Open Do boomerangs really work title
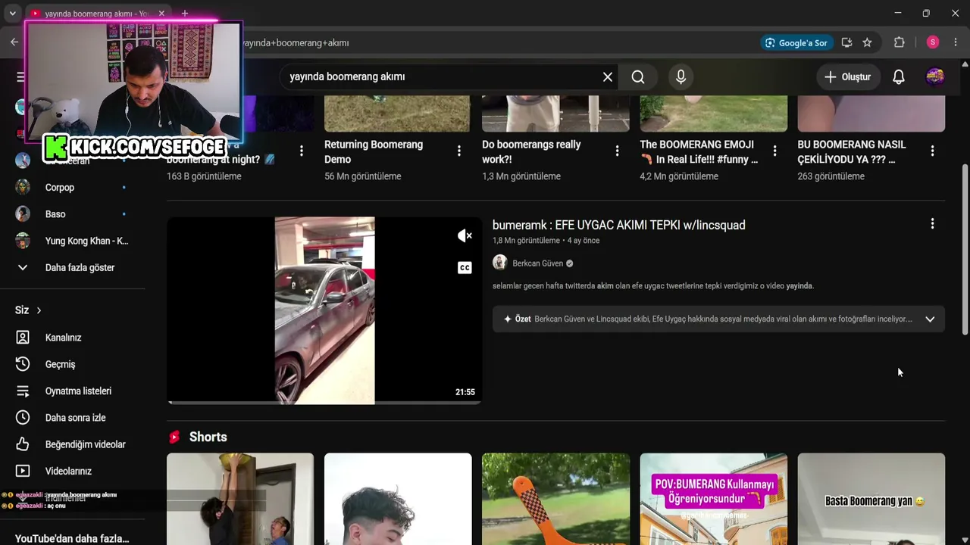970x545 pixels. (531, 151)
